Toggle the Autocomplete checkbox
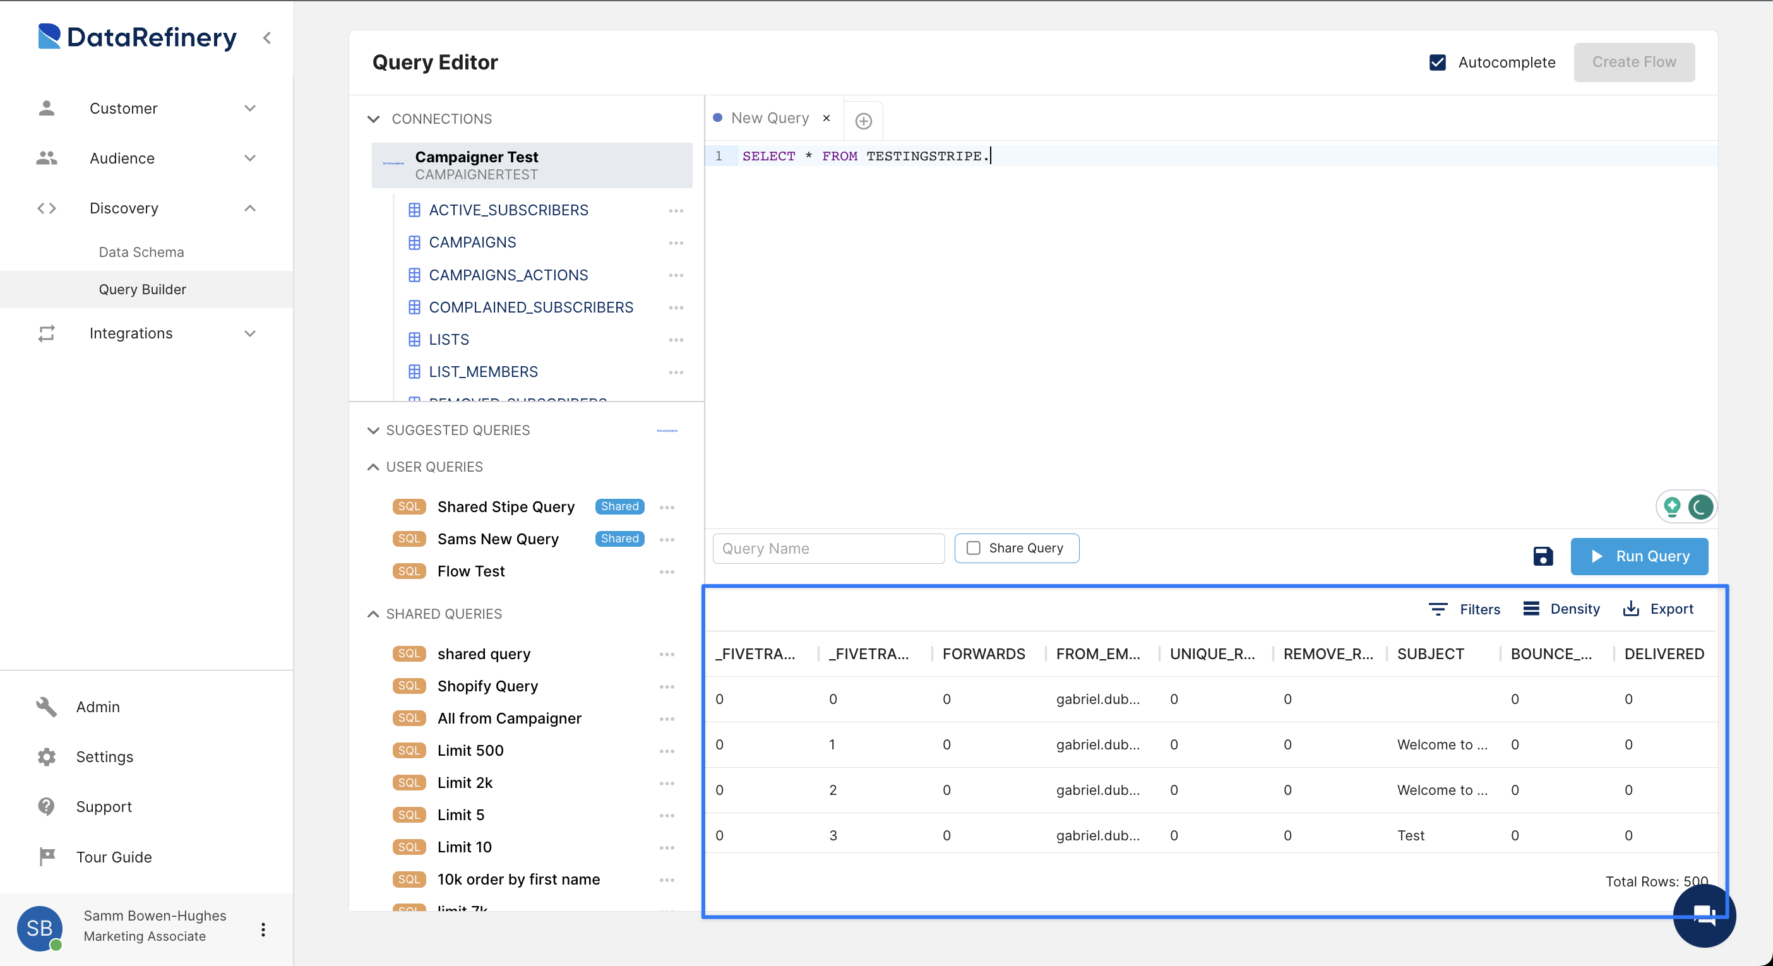1773x966 pixels. tap(1439, 62)
